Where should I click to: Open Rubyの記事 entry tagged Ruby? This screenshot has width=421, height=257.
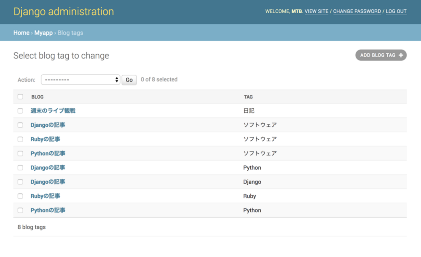(x=45, y=196)
